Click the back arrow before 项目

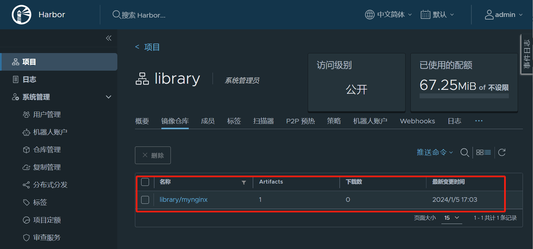pyautogui.click(x=137, y=47)
